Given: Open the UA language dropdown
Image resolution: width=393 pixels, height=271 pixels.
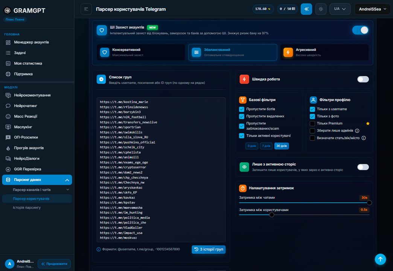Looking at the screenshot, I should pos(340,9).
